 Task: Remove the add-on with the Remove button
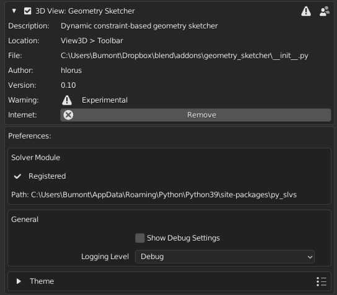196,115
